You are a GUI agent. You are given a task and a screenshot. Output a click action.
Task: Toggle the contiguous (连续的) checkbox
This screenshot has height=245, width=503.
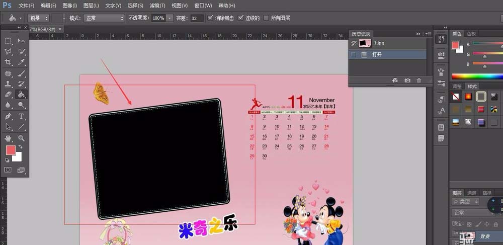coord(240,18)
